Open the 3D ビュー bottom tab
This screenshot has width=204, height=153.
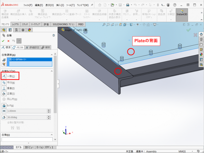tap(29, 147)
